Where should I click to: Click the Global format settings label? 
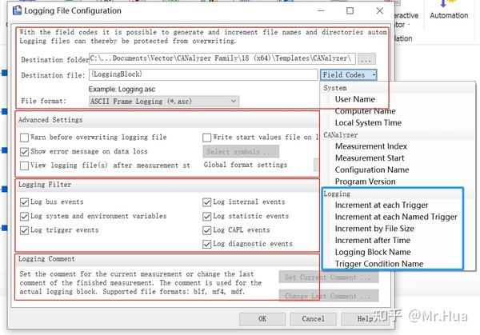(x=246, y=165)
